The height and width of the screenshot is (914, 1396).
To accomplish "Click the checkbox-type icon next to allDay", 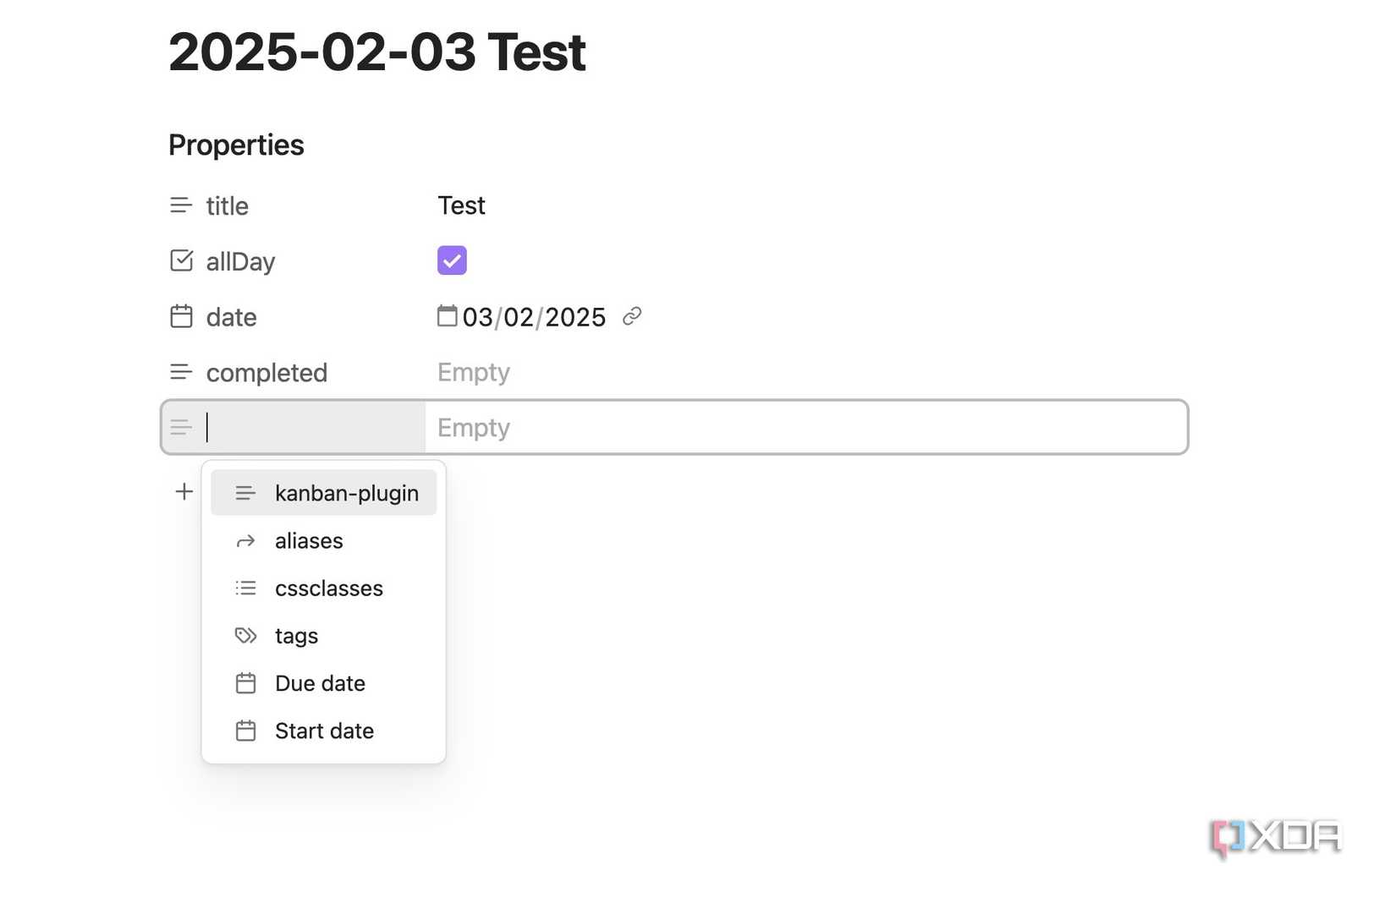I will coord(180,260).
